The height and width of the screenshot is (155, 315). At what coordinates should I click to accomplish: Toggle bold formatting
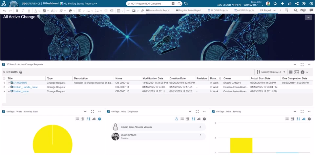pyautogui.click(x=17, y=11)
